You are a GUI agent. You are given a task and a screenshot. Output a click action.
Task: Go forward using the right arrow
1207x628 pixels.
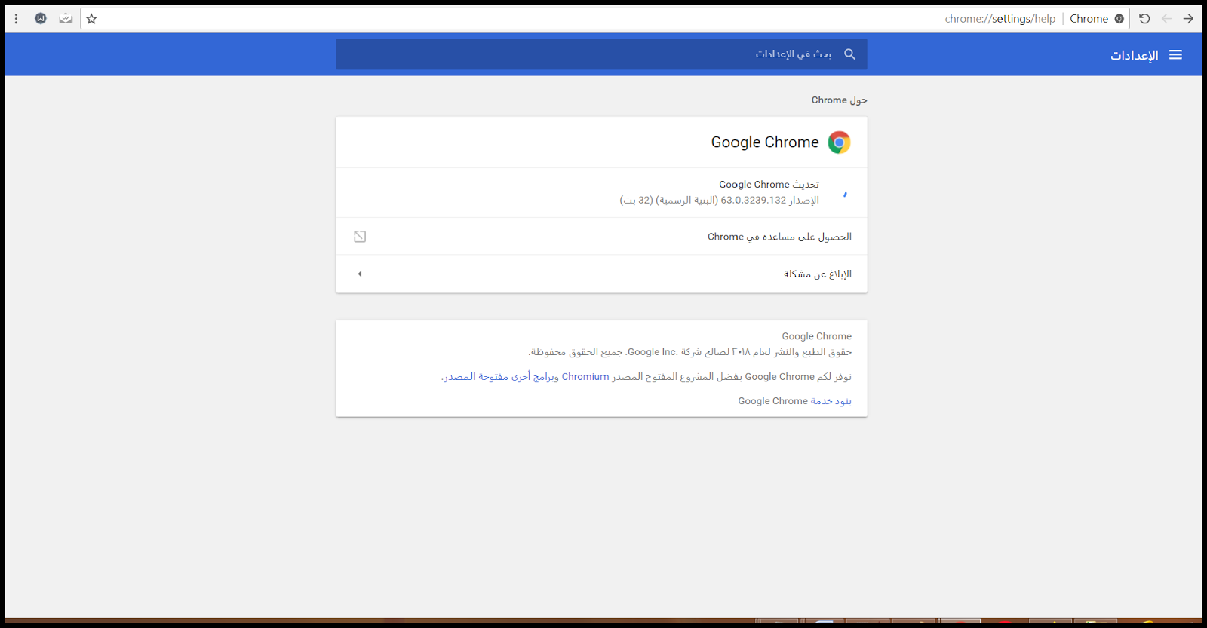pos(1188,19)
